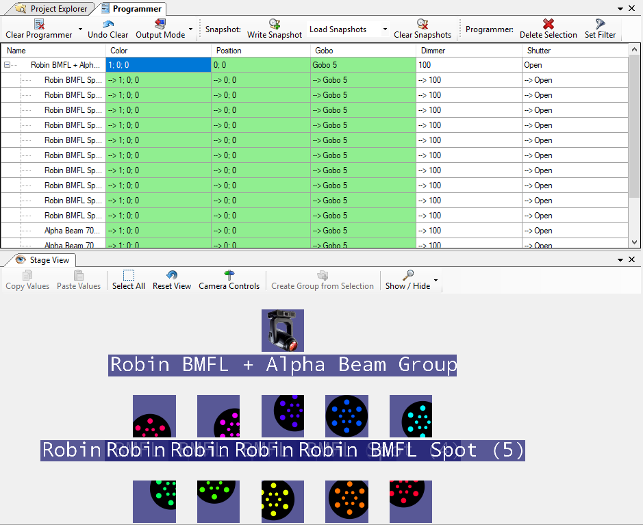Select the Stage View tab
The width and height of the screenshot is (643, 525).
coord(43,260)
